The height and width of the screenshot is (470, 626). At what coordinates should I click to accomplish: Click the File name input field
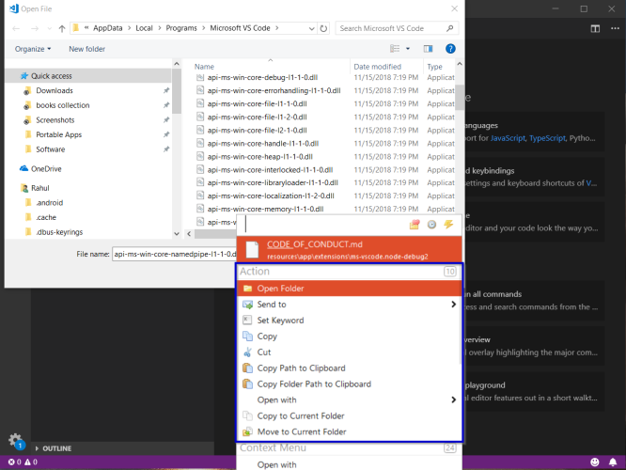tap(175, 254)
